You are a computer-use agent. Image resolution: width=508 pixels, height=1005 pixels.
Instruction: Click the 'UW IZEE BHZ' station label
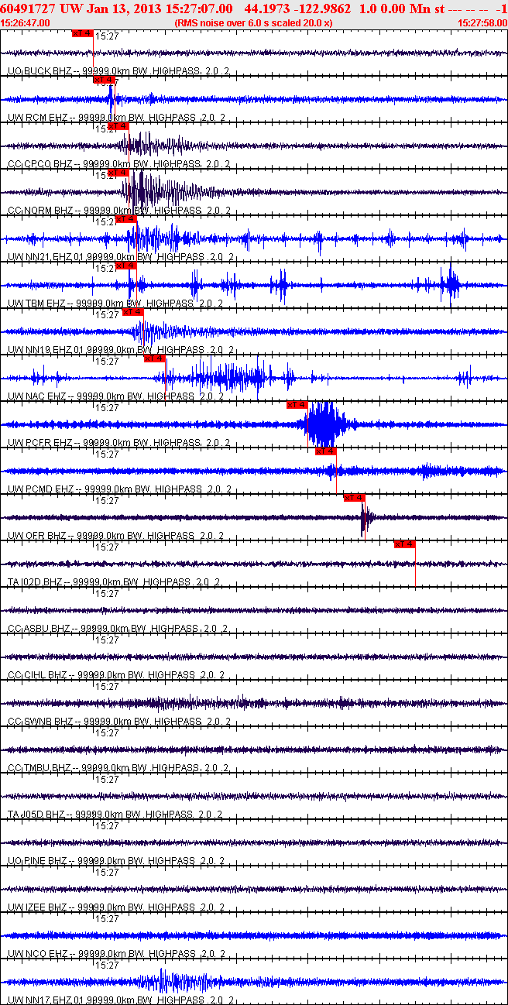tap(36, 907)
